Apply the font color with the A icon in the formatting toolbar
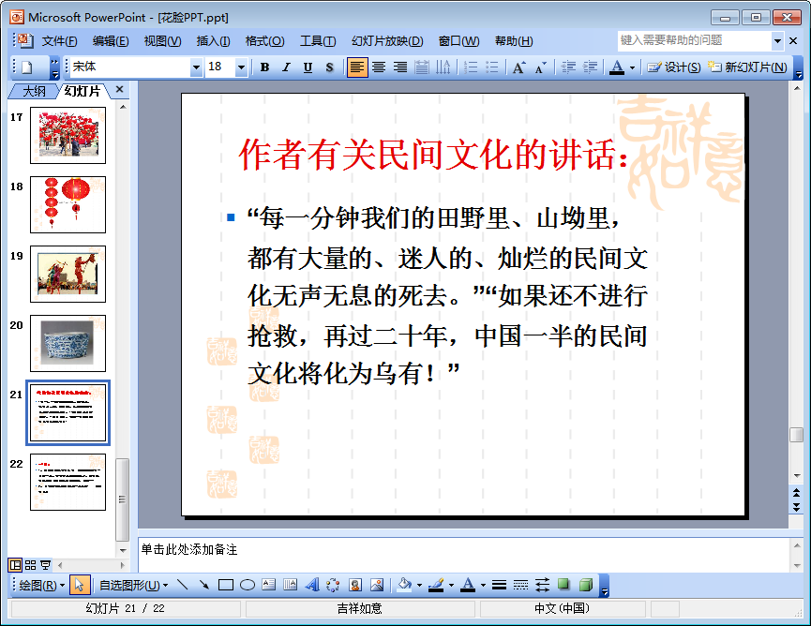This screenshot has width=811, height=626. (617, 67)
